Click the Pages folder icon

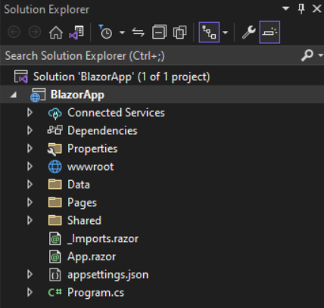(55, 202)
